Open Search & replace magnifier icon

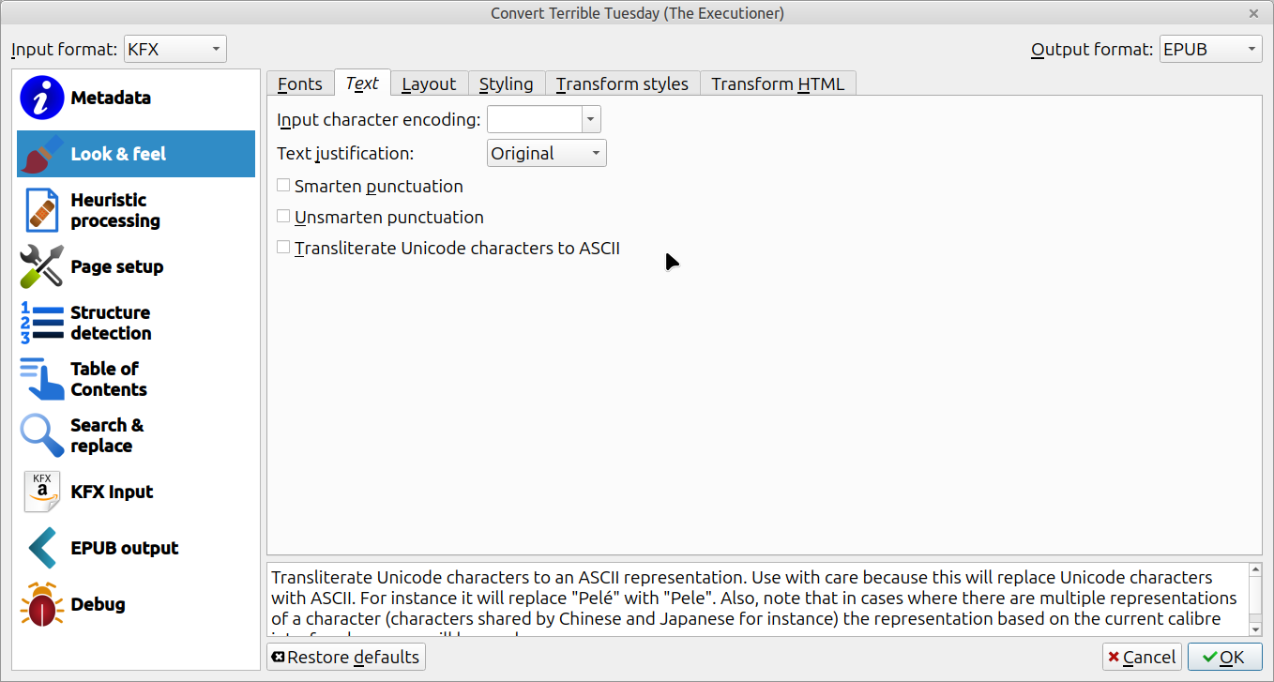click(42, 435)
